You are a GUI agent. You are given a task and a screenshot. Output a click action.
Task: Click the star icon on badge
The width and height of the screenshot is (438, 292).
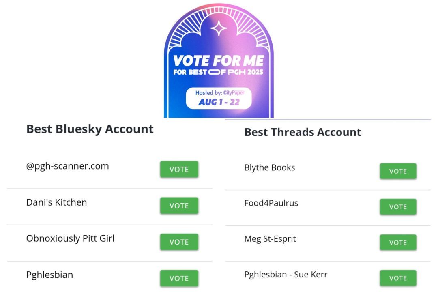(219, 28)
